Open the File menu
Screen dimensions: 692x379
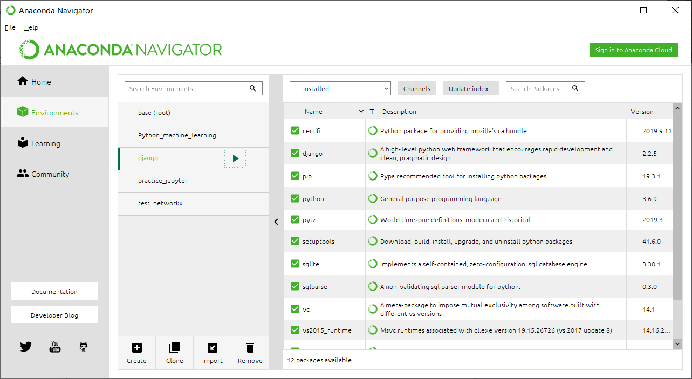coord(10,27)
